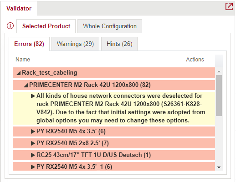Click scrollbar up arrow in error list
Image resolution: width=236 pixels, height=182 pixels.
click(219, 71)
